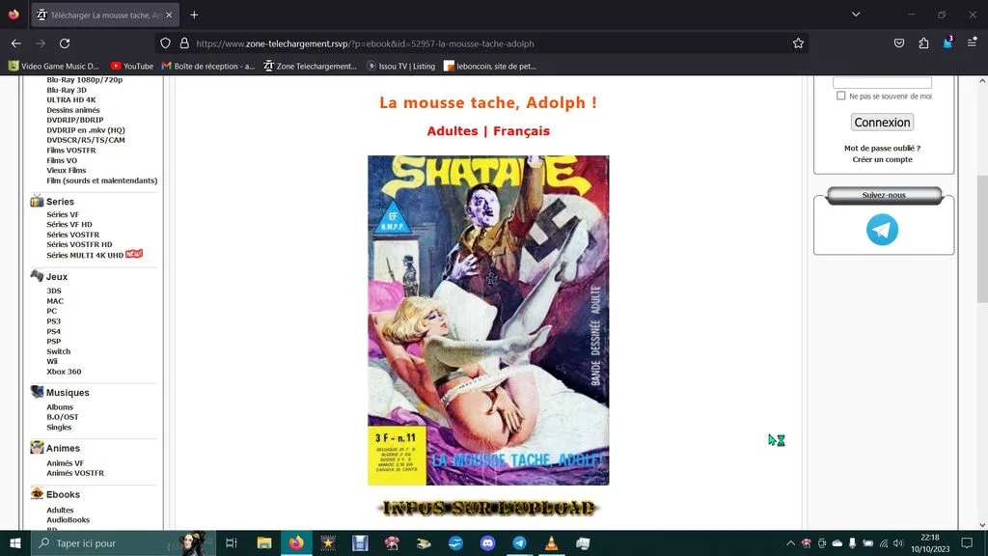Screen dimensions: 988x556
Task: Bookmark this page with the star icon
Action: pos(798,43)
